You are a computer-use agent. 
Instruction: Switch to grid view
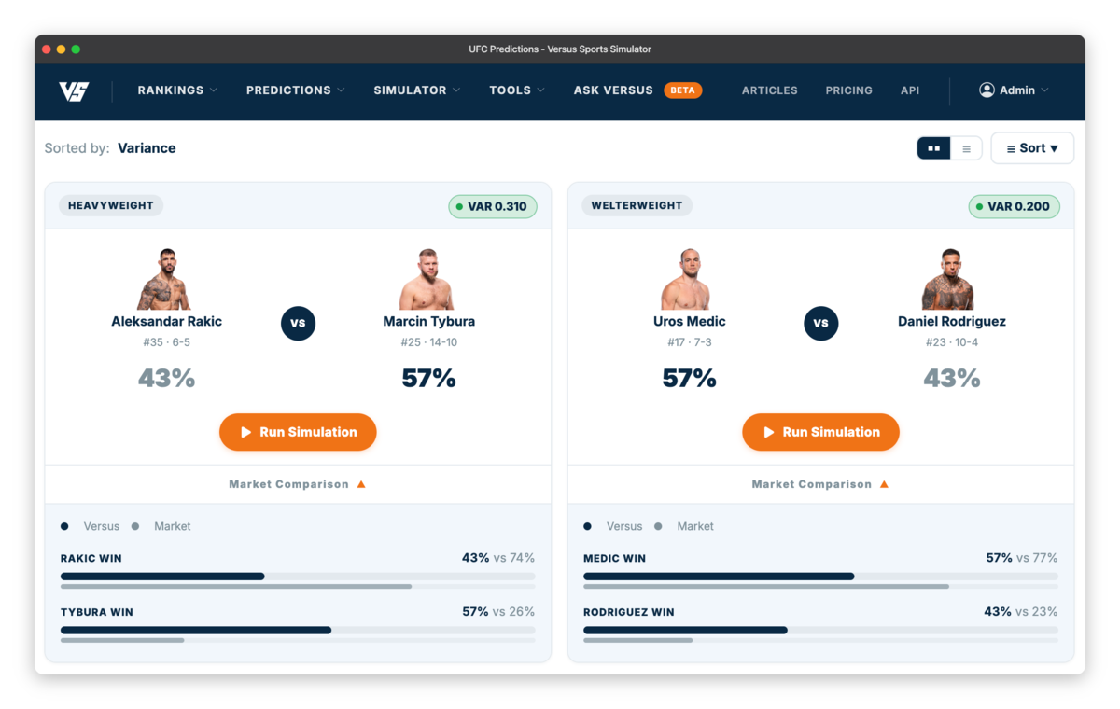coord(933,148)
